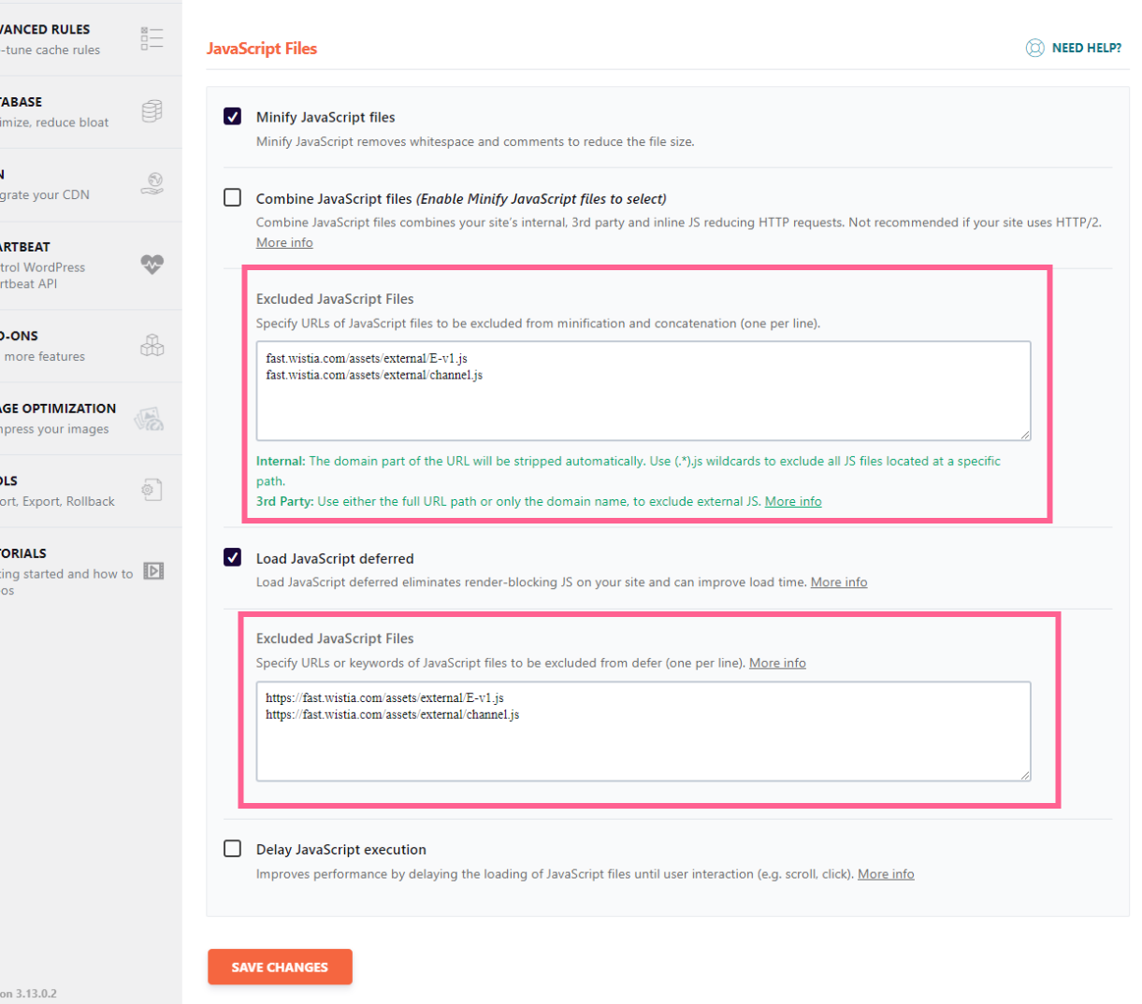This screenshot has height=1004, width=1142.
Task: Open More info under Combine JavaScript files
Action: coord(283,242)
